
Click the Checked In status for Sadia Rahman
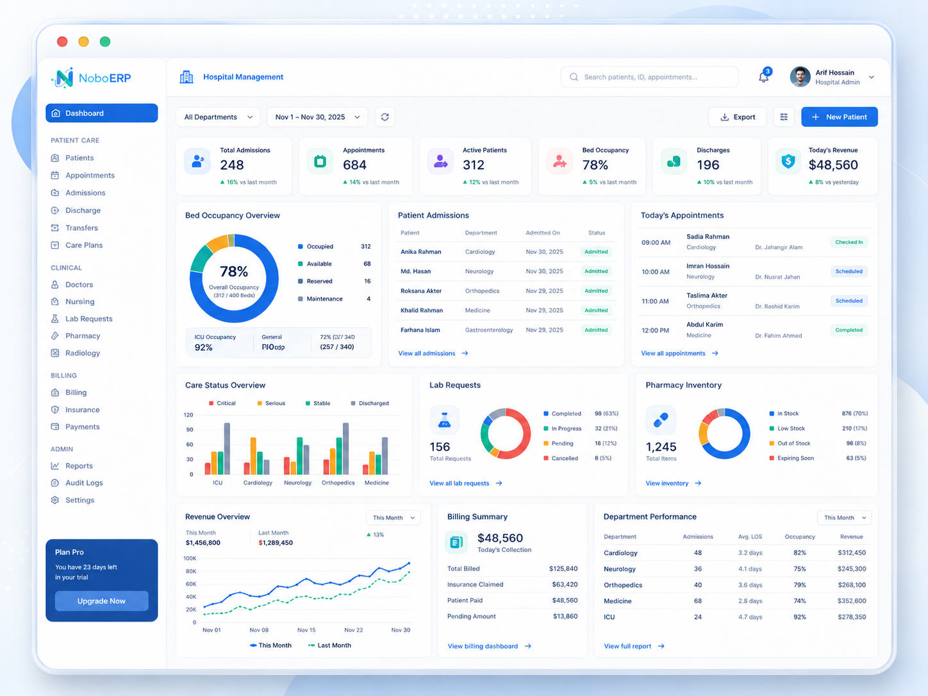point(849,242)
